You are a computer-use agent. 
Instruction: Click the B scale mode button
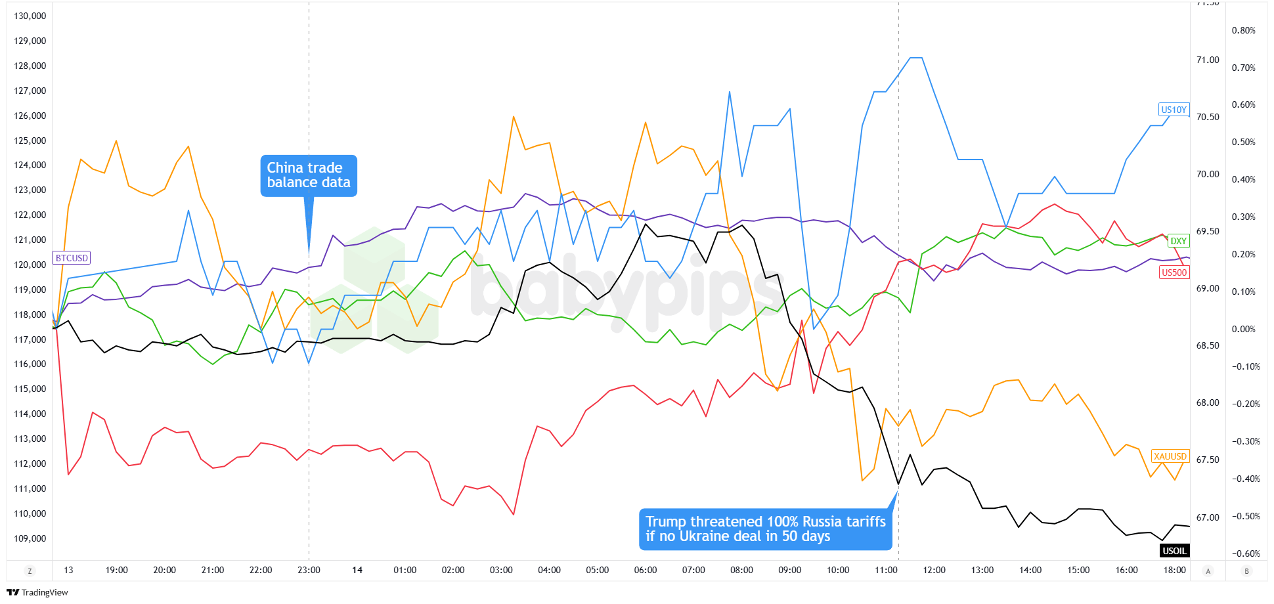pos(1246,571)
